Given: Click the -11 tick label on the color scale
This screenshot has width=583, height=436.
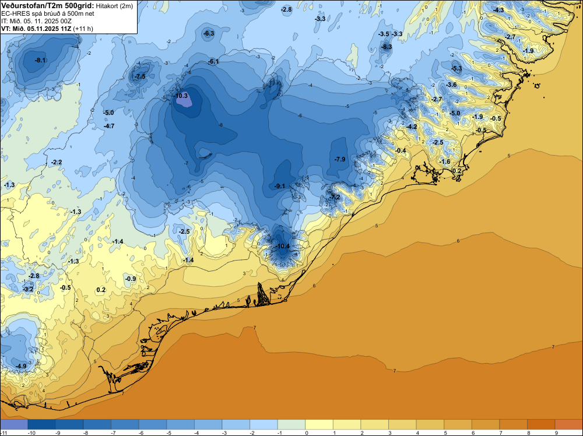Looking at the screenshot, I should 3,433.
